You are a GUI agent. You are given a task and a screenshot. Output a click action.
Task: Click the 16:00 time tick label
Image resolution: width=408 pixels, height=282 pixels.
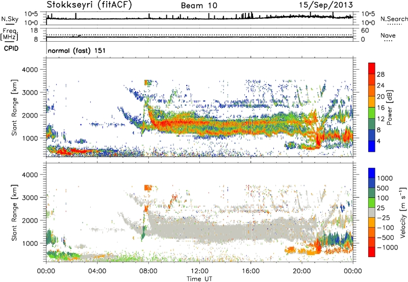pyautogui.click(x=250, y=271)
